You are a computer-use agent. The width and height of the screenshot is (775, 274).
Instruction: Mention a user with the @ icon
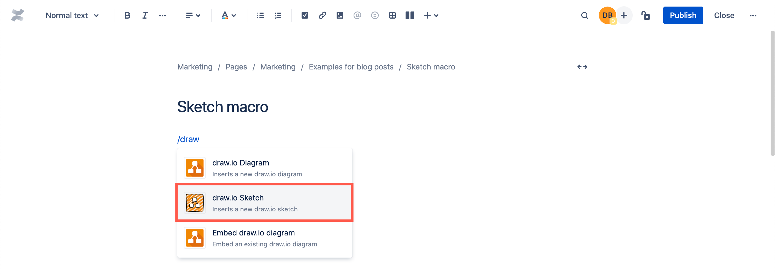tap(357, 15)
